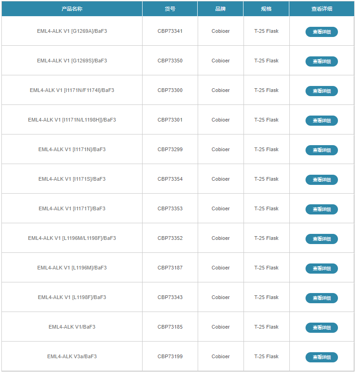The height and width of the screenshot is (373, 356).
Task: Click the catalog number CBP73185
Action: point(170,327)
